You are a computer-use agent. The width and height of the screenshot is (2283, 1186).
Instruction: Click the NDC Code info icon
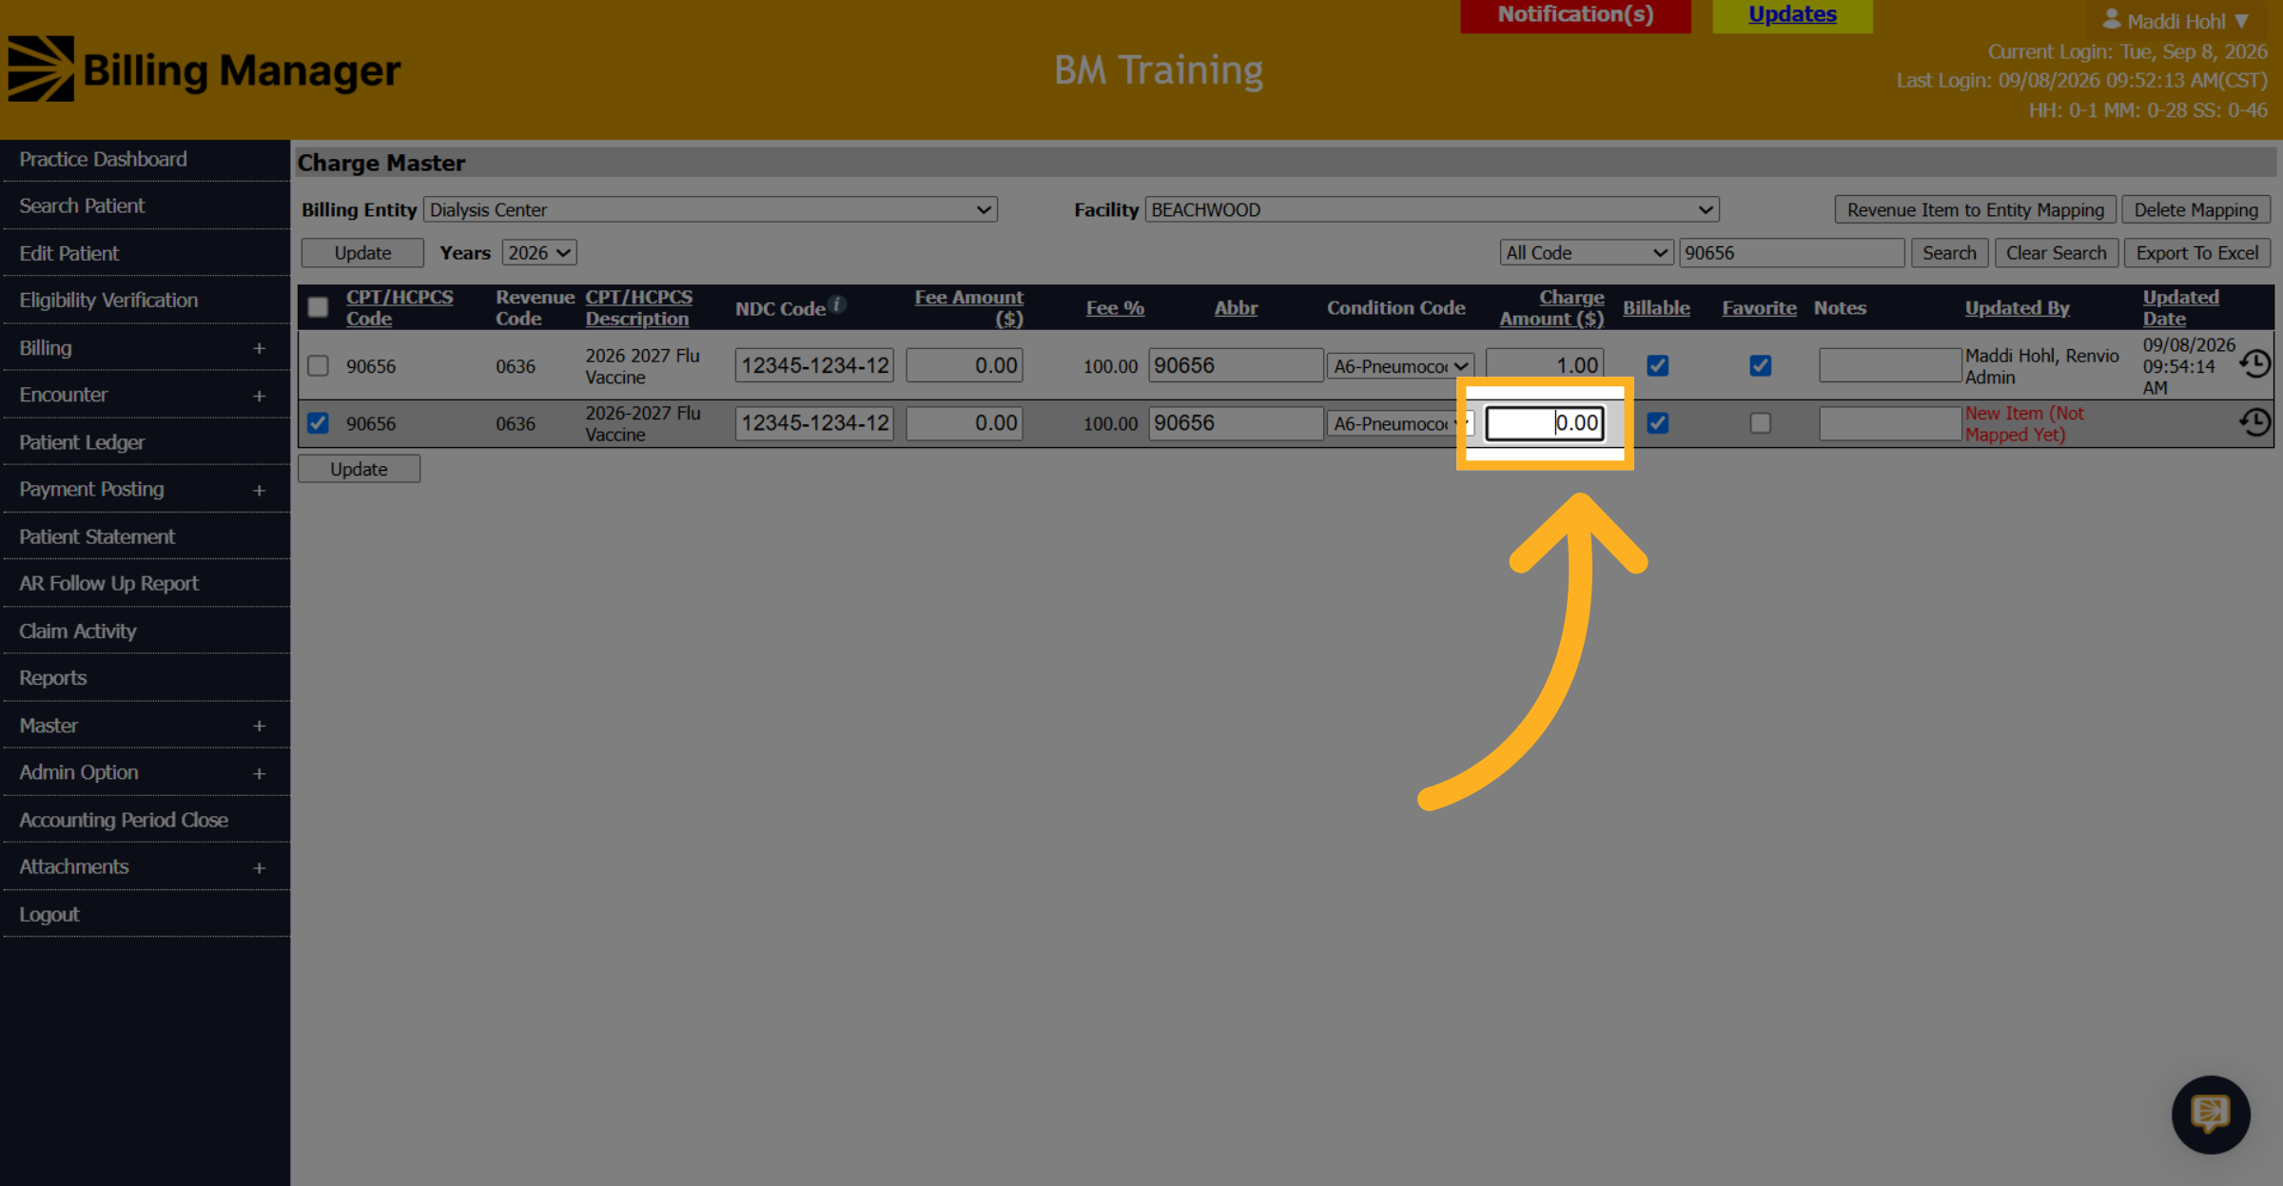(x=837, y=303)
